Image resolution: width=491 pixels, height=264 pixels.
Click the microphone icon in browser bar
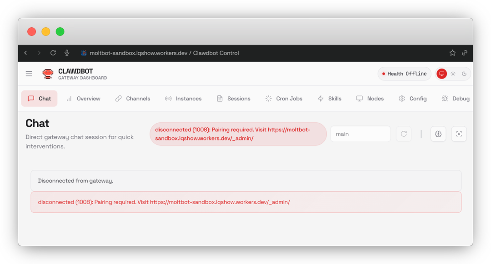point(67,53)
